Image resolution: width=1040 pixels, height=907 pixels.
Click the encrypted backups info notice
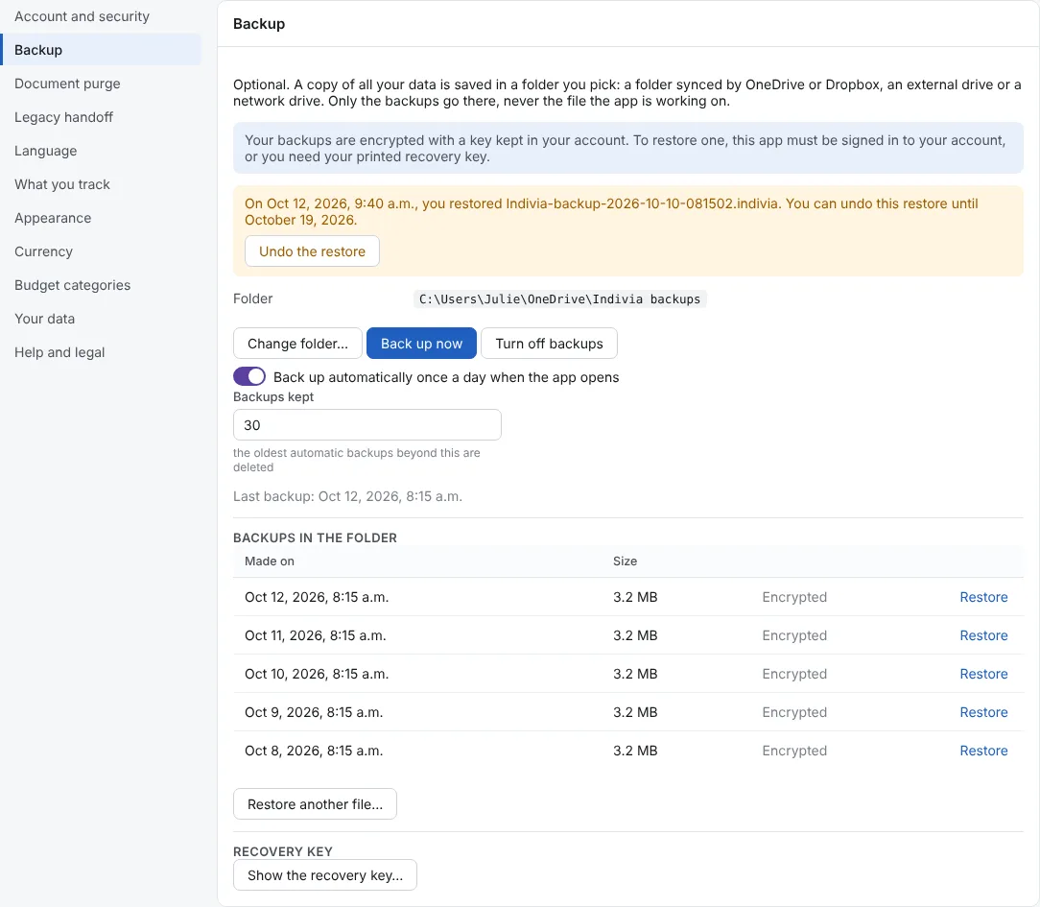pos(628,148)
